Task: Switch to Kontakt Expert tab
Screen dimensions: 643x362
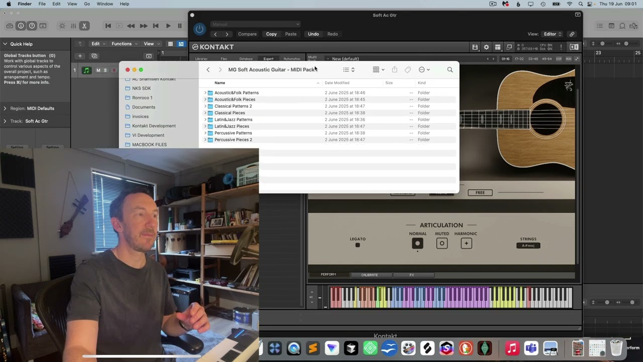Action: pyautogui.click(x=268, y=59)
